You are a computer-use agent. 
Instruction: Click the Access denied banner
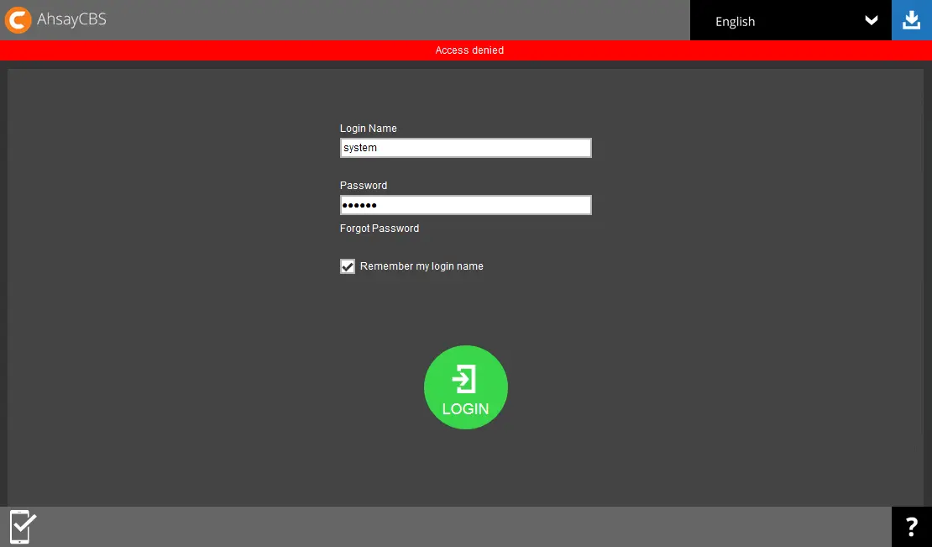[x=469, y=50]
